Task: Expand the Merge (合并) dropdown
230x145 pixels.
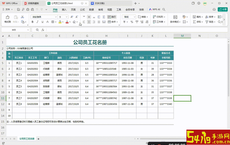Action: click(x=117, y=22)
